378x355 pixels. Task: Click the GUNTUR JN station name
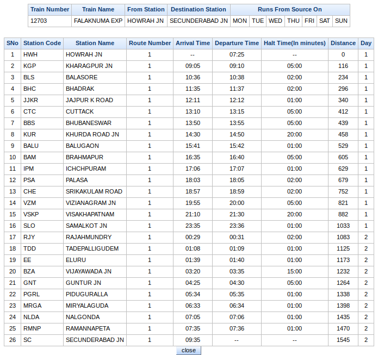point(83,283)
